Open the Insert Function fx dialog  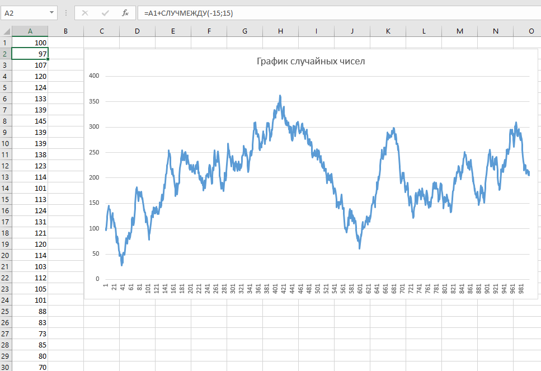(x=125, y=13)
